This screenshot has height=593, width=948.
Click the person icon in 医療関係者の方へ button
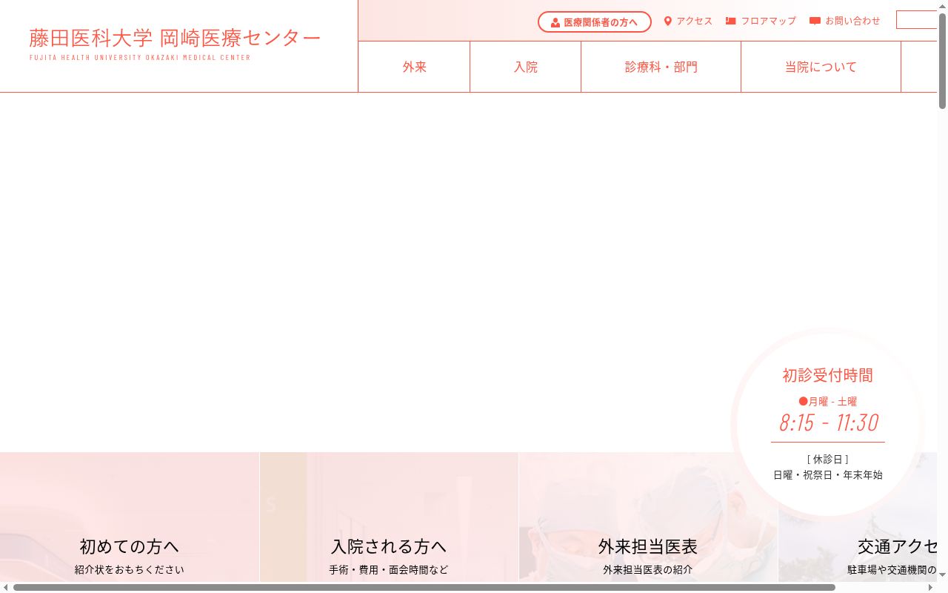pyautogui.click(x=555, y=22)
